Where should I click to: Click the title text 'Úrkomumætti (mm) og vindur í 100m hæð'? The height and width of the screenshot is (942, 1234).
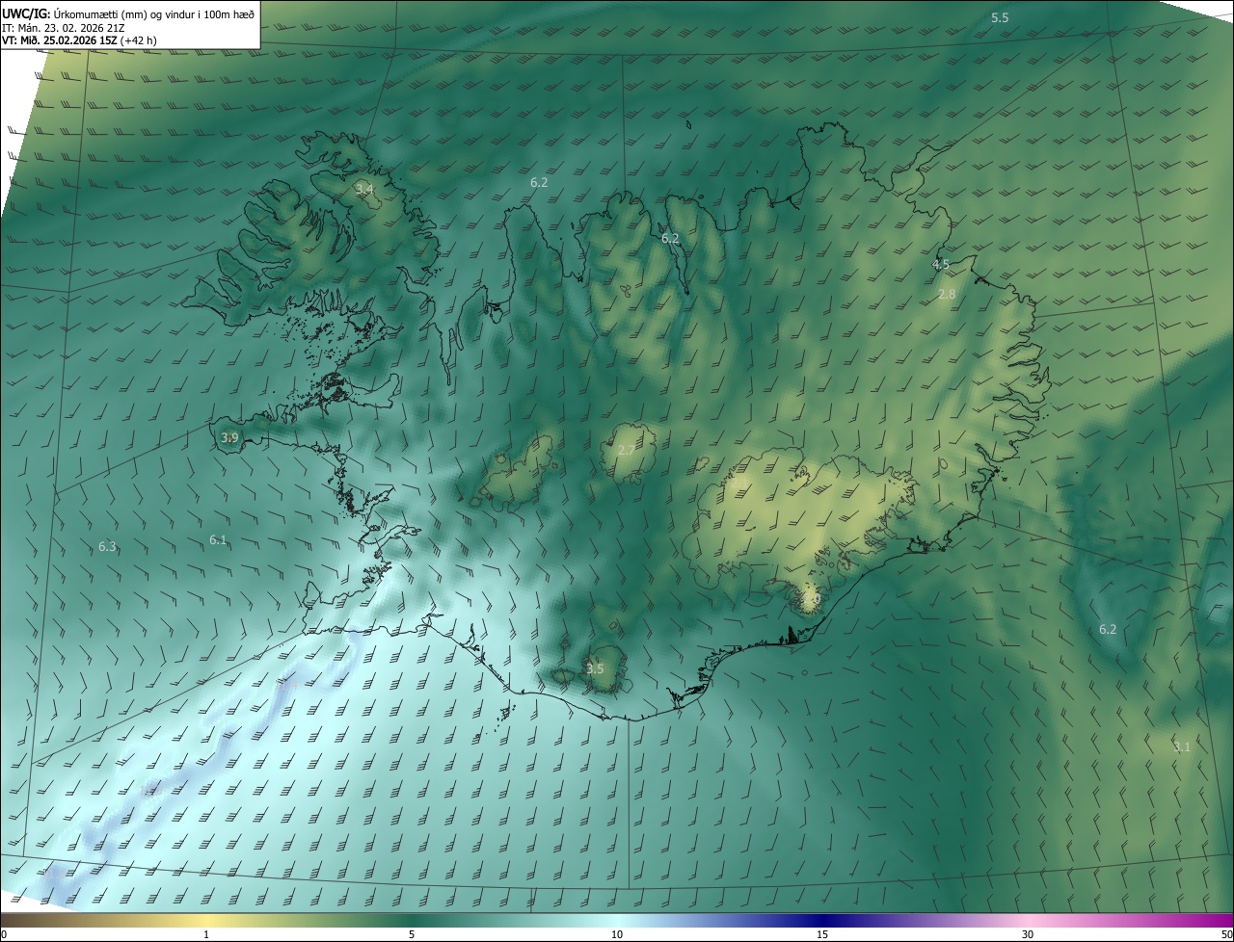tap(154, 13)
